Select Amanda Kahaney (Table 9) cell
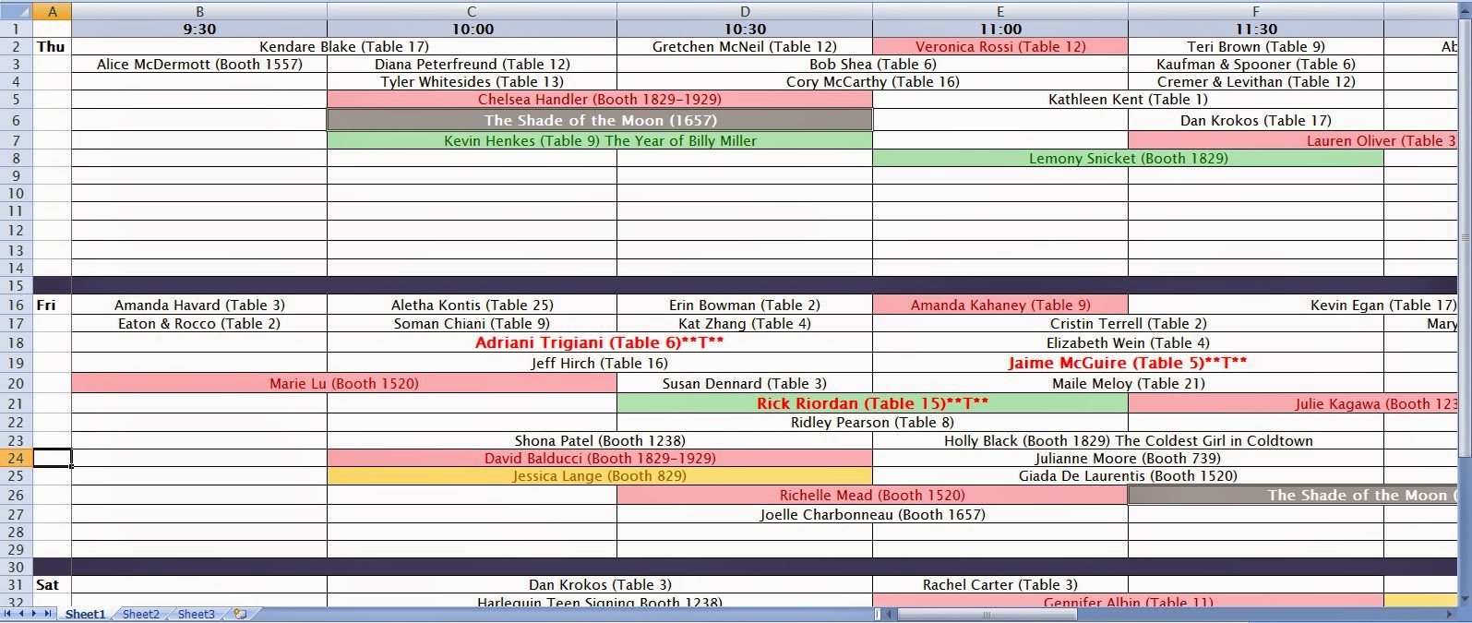 [x=1000, y=305]
